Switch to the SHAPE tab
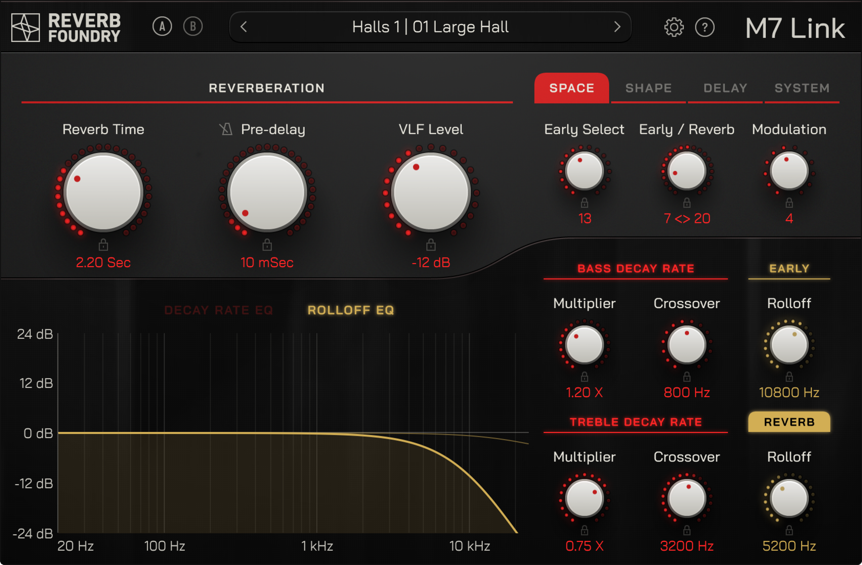The height and width of the screenshot is (565, 862). click(x=648, y=88)
